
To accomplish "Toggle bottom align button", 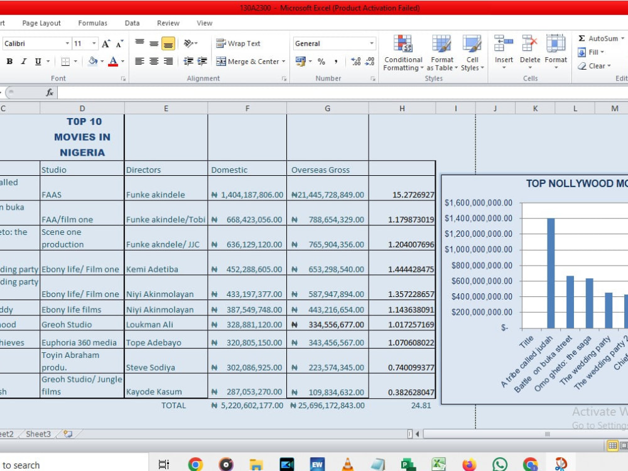I will click(168, 43).
